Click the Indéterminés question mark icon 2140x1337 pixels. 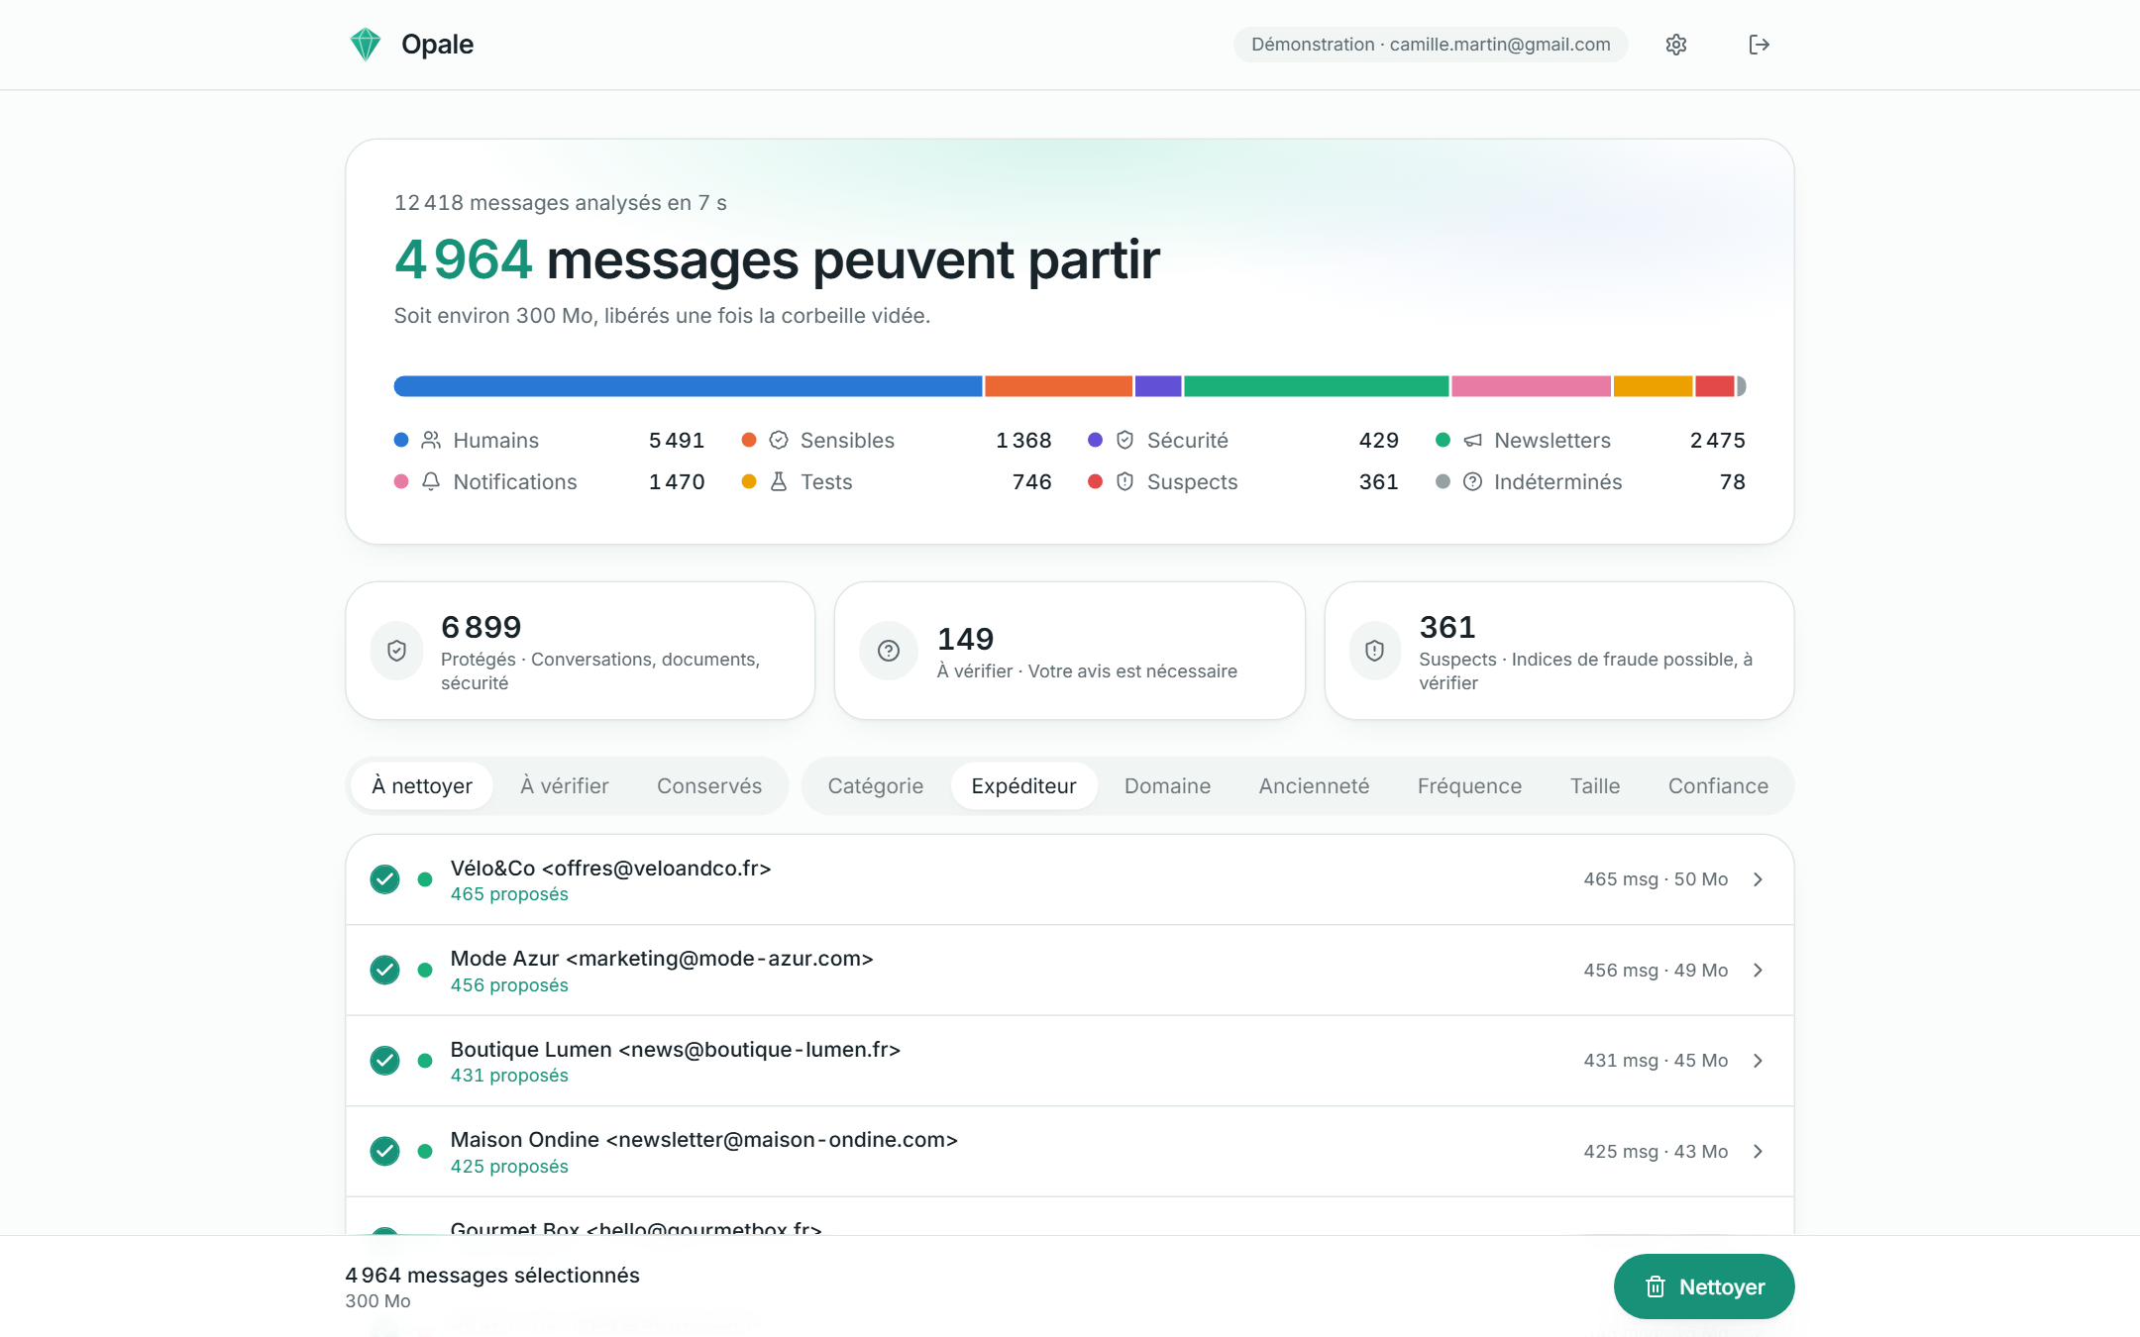(x=1473, y=481)
